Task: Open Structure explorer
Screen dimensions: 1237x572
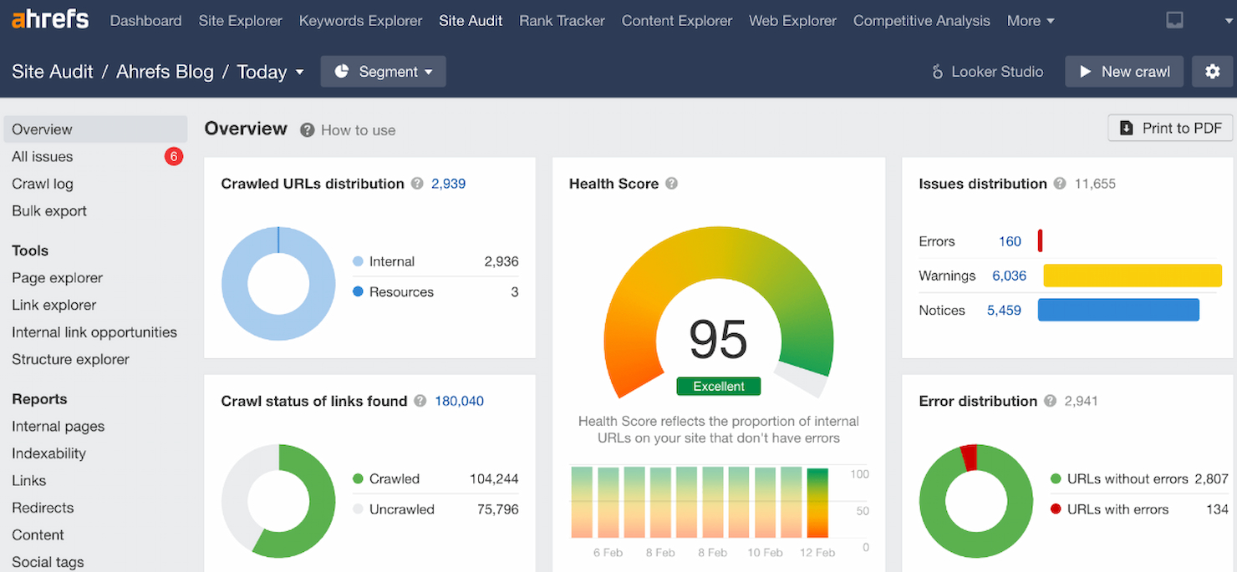Action: (70, 359)
